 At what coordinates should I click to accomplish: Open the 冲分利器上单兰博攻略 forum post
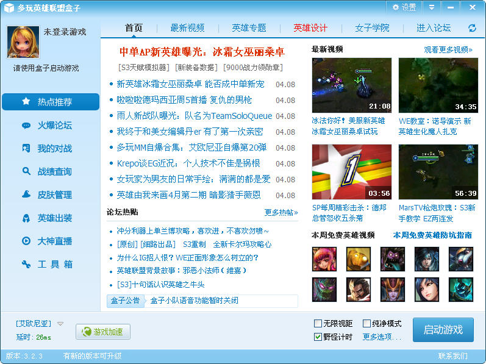point(193,231)
